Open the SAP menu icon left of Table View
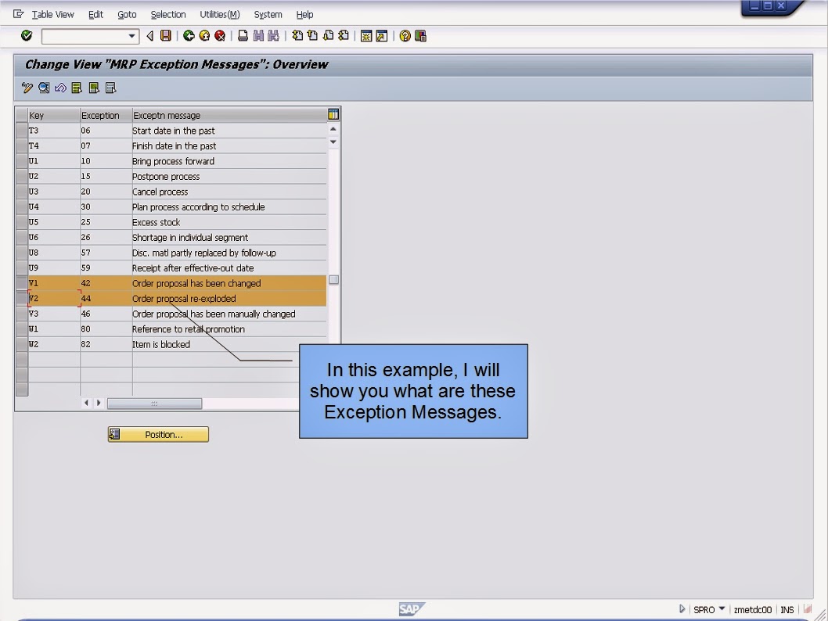The image size is (828, 621). click(19, 14)
